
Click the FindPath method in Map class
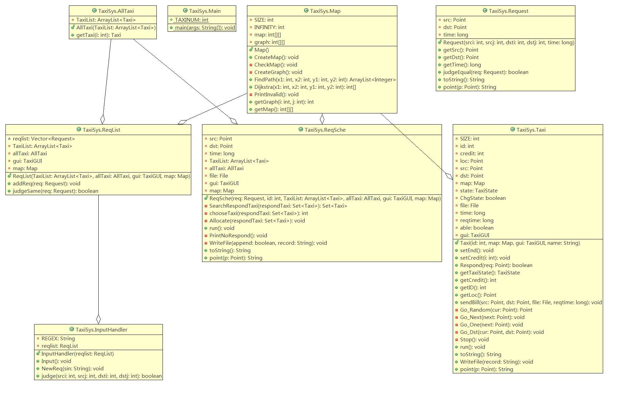tap(325, 80)
